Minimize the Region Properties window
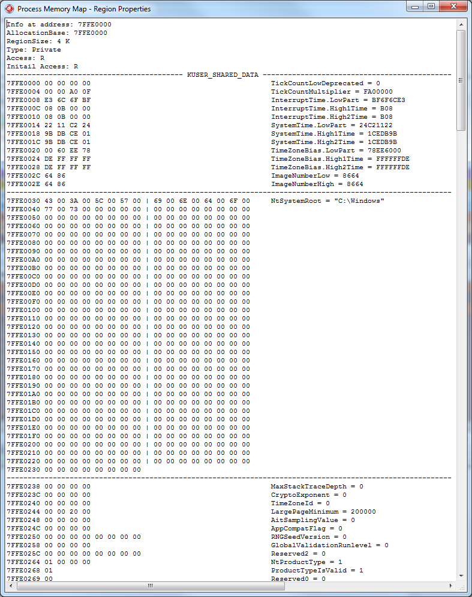 tap(415, 7)
